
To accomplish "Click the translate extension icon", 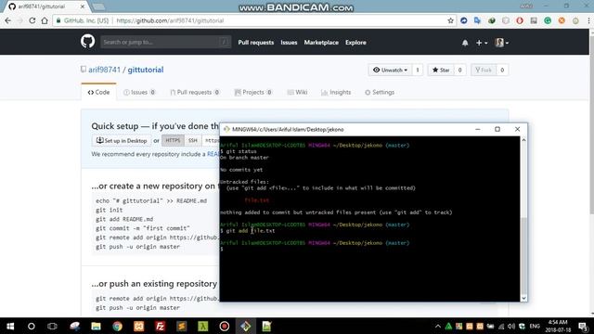I will [477, 20].
